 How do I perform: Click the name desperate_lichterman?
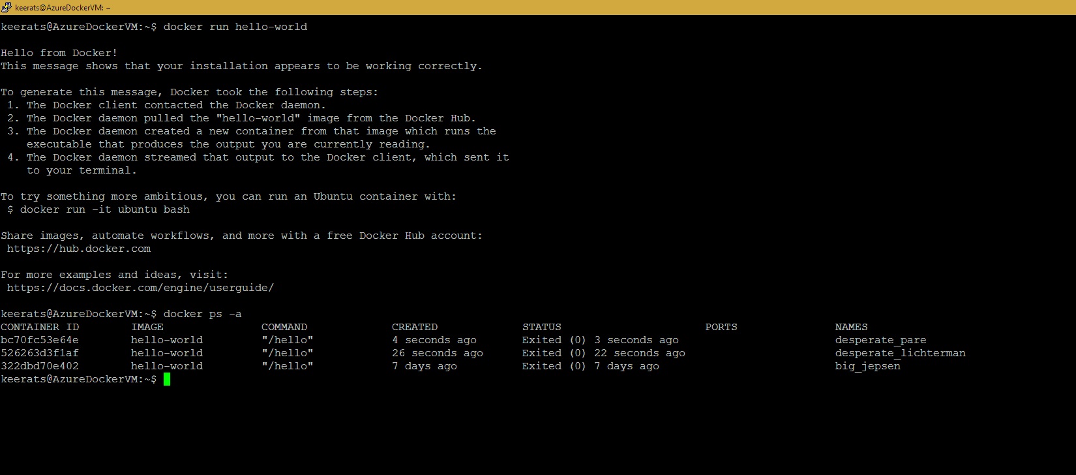coord(901,353)
